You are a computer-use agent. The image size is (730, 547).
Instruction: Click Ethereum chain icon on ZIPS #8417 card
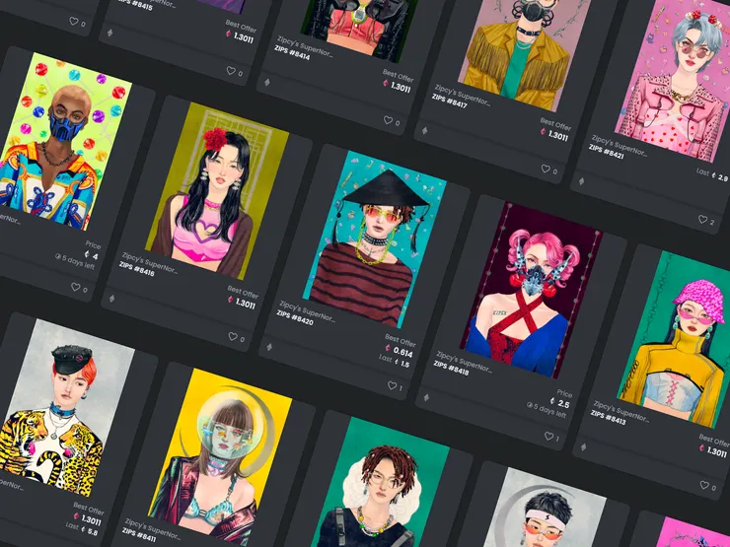[x=424, y=131]
